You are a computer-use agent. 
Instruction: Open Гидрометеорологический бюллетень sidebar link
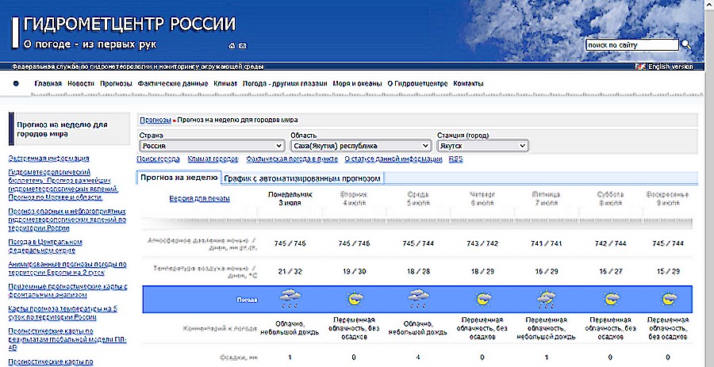63,185
